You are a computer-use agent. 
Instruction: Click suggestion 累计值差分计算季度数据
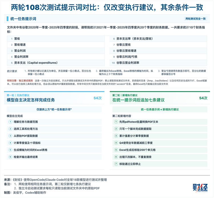click(x=160, y=136)
